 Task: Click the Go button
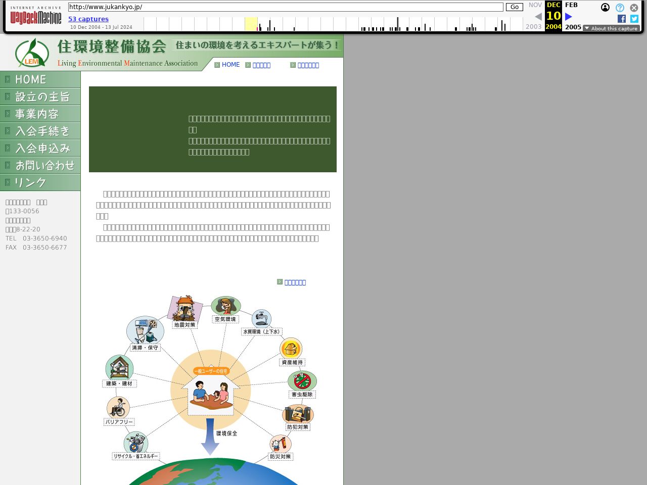click(515, 7)
